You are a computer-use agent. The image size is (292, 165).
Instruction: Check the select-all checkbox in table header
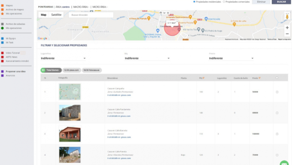[x=277, y=78]
